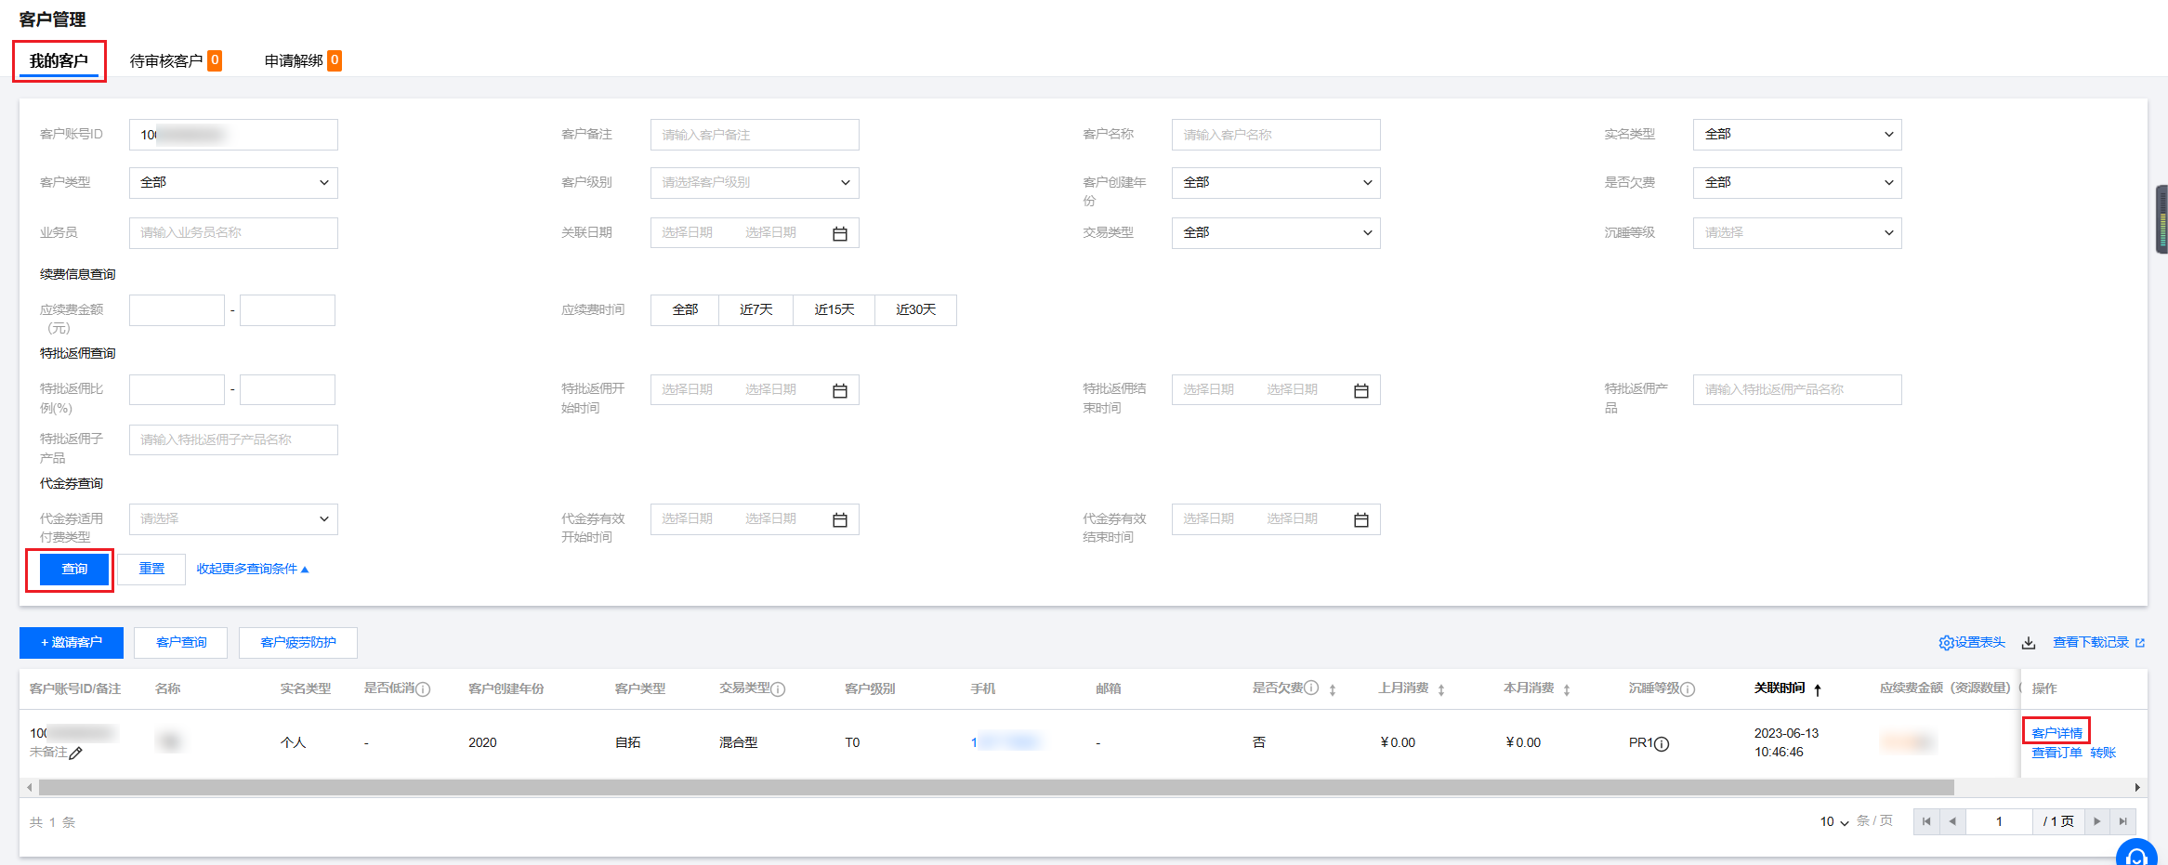This screenshot has width=2168, height=865.
Task: Click the info icon next to PR1
Action: tap(1662, 743)
